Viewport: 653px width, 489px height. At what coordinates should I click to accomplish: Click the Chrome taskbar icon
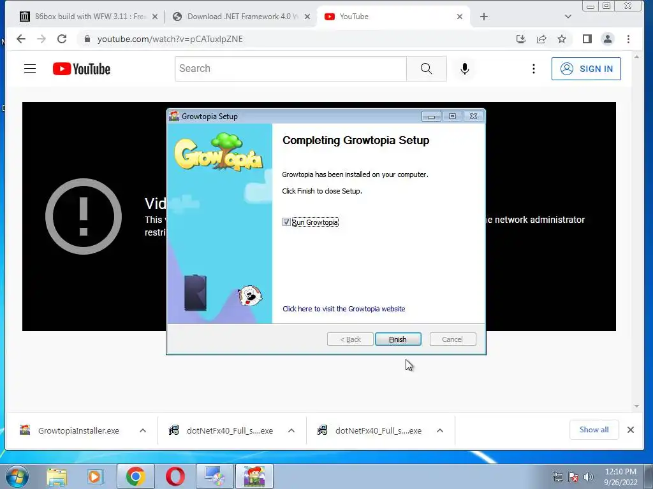135,476
